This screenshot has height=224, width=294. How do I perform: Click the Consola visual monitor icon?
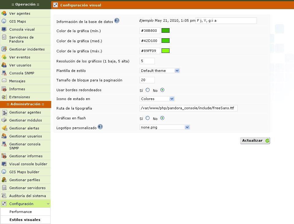pos(4,29)
